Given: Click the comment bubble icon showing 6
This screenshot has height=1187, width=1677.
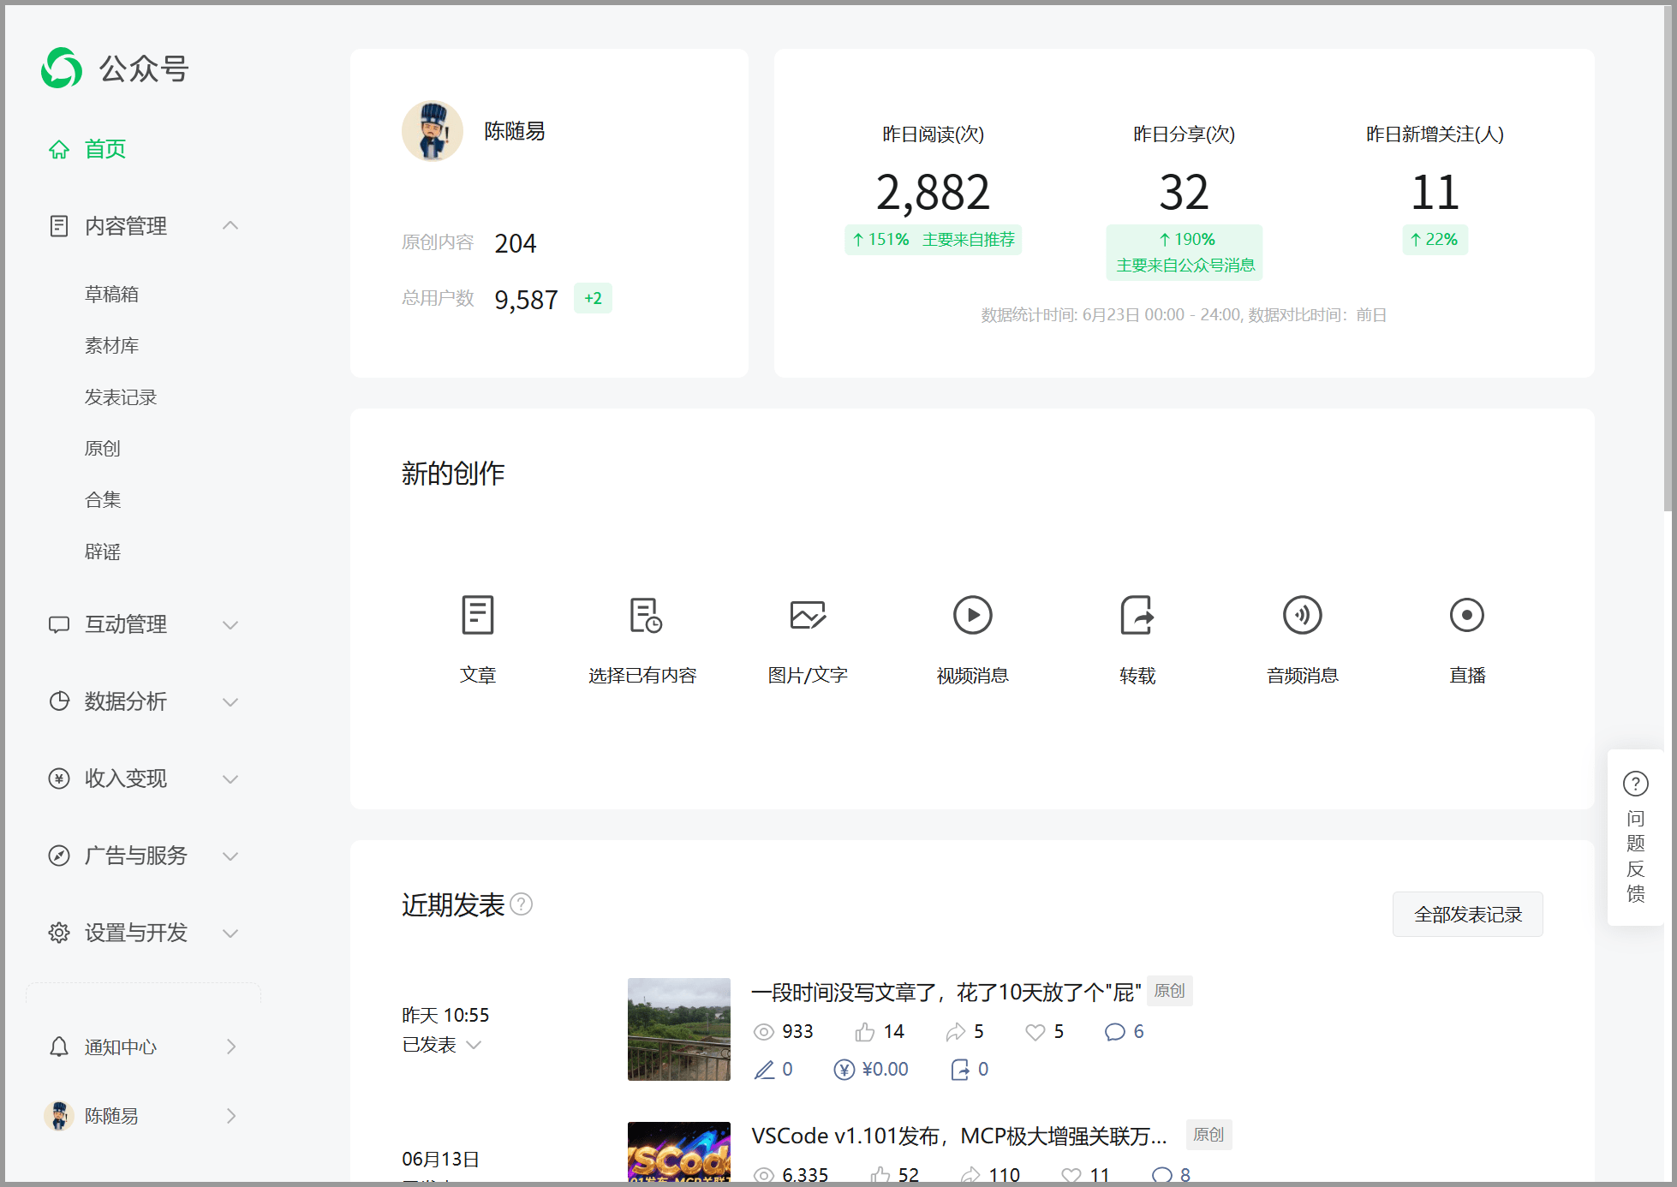Looking at the screenshot, I should [x=1114, y=1032].
